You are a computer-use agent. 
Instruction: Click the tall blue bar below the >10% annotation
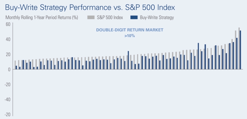pos(128,60)
